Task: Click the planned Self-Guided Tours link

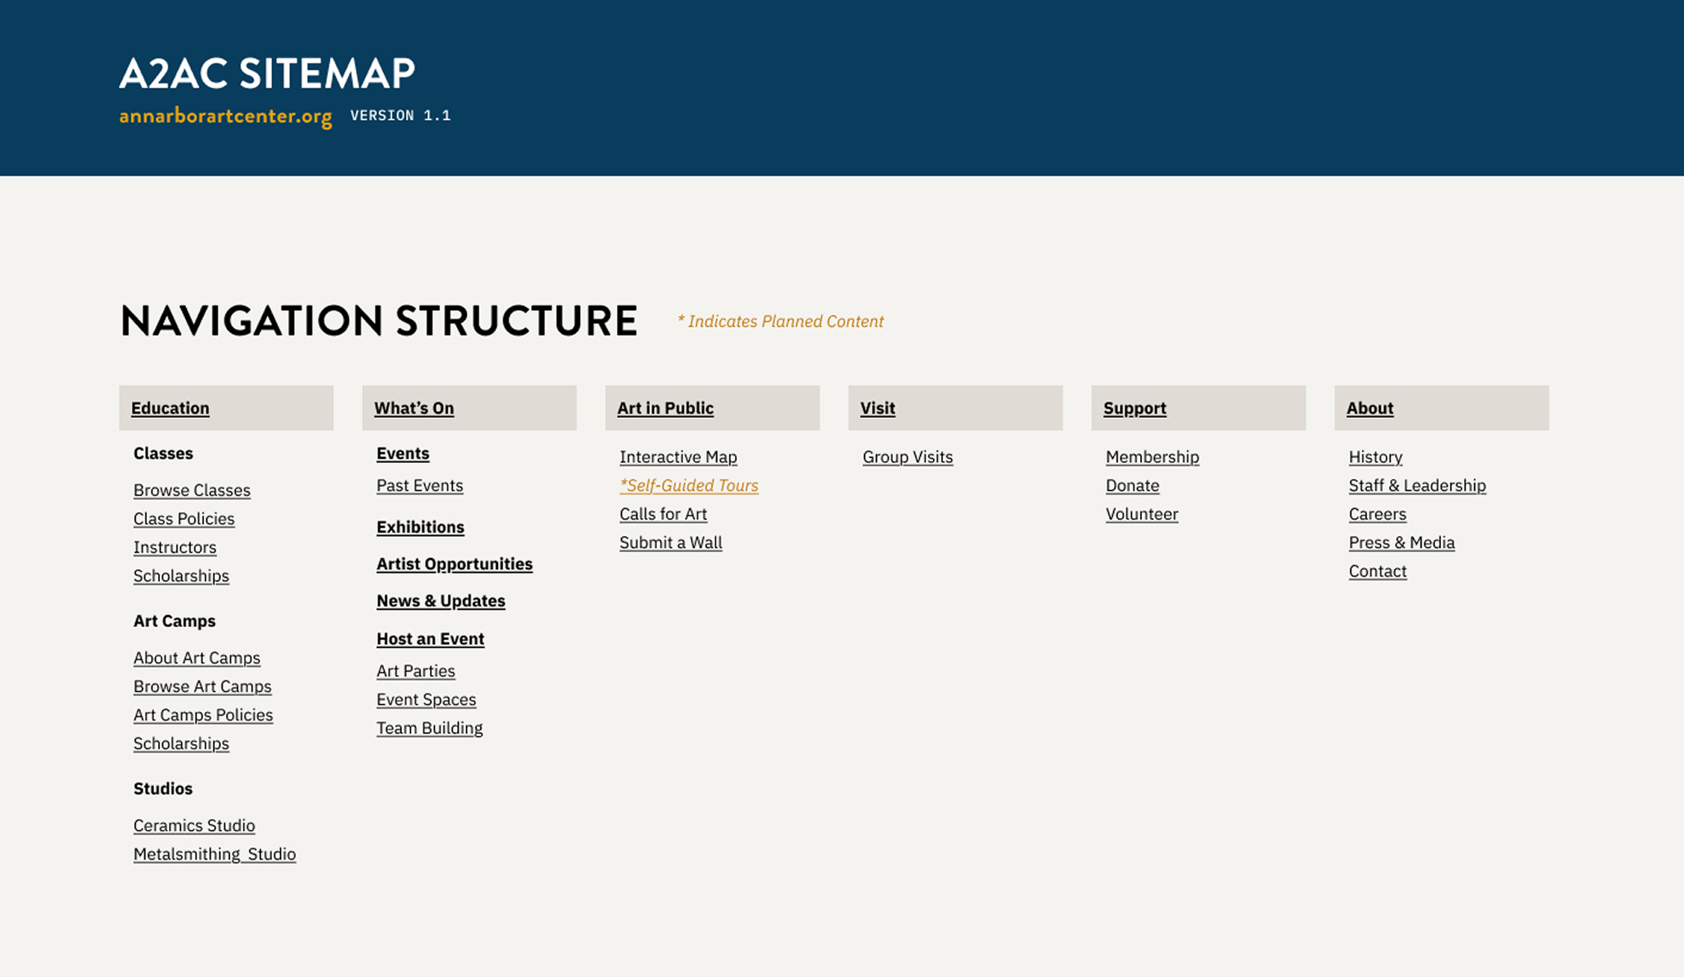Action: pyautogui.click(x=689, y=486)
